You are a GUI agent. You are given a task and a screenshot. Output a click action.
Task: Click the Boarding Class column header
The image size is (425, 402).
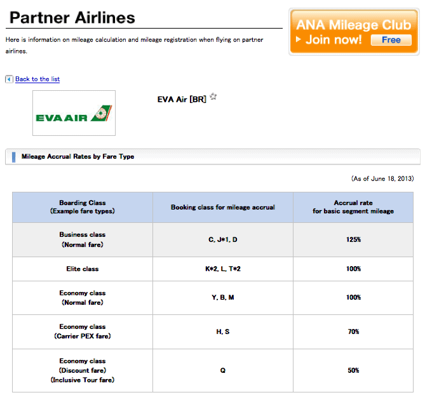(x=83, y=207)
